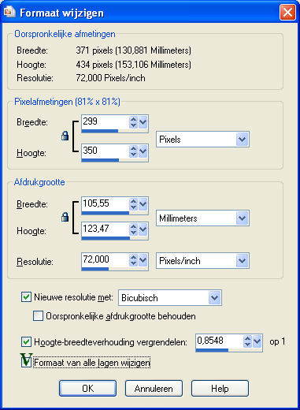This screenshot has height=410, width=300.
Task: Click the Help button
Action: [x=220, y=388]
